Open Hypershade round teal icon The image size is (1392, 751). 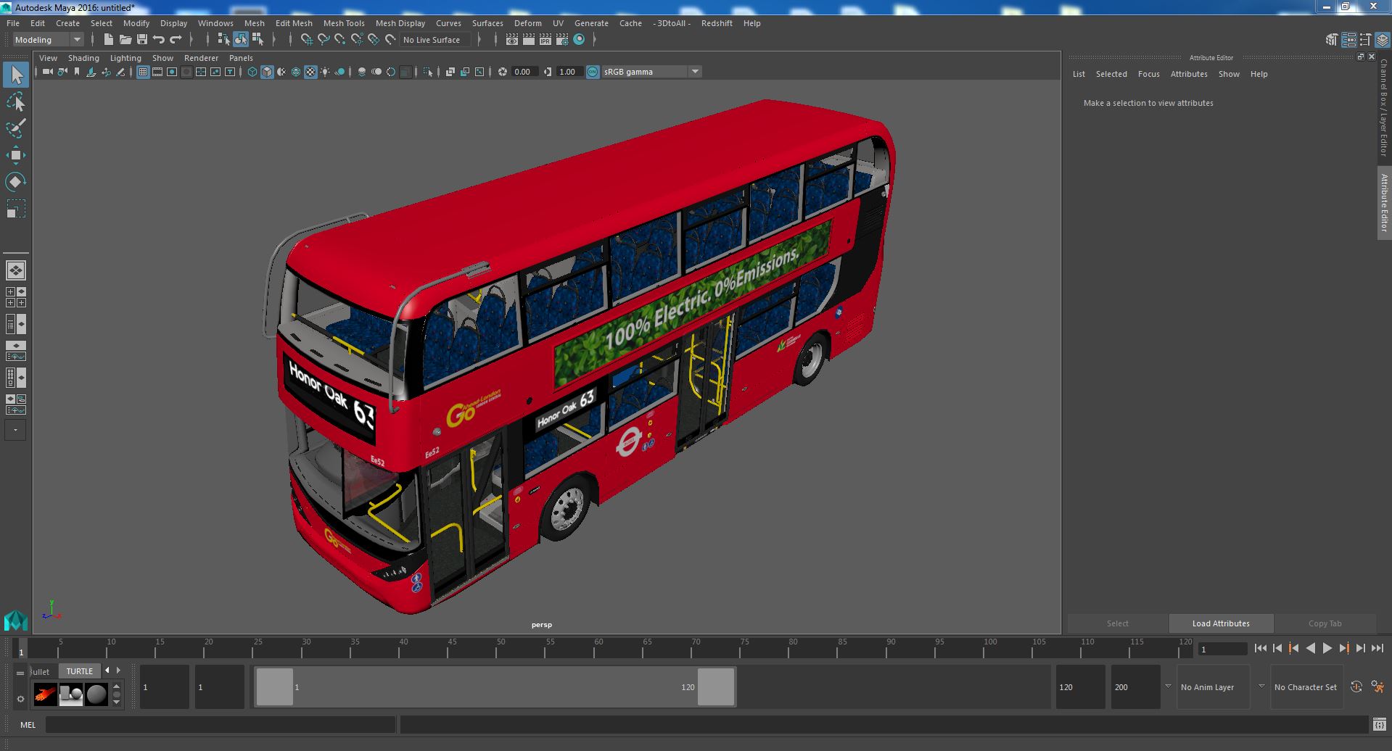click(579, 40)
